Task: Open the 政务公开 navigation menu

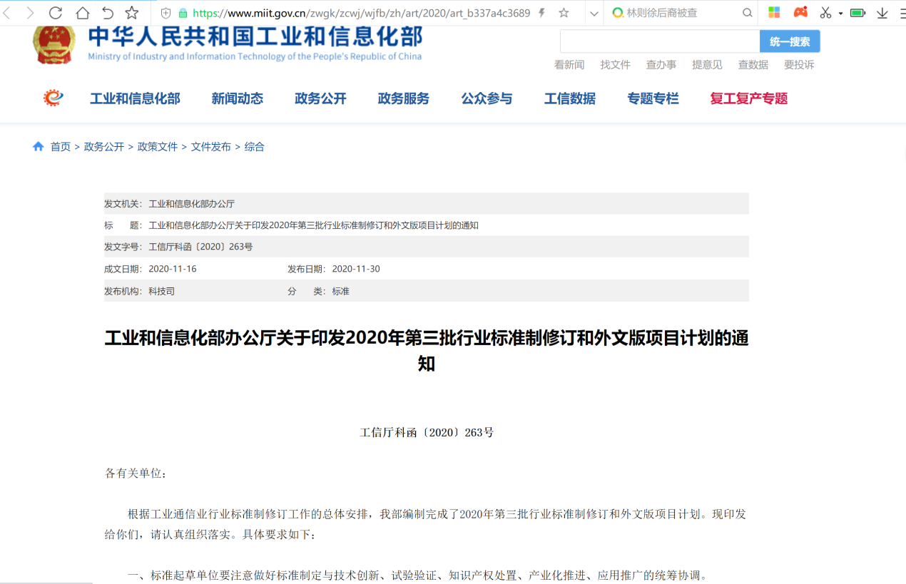Action: click(320, 98)
